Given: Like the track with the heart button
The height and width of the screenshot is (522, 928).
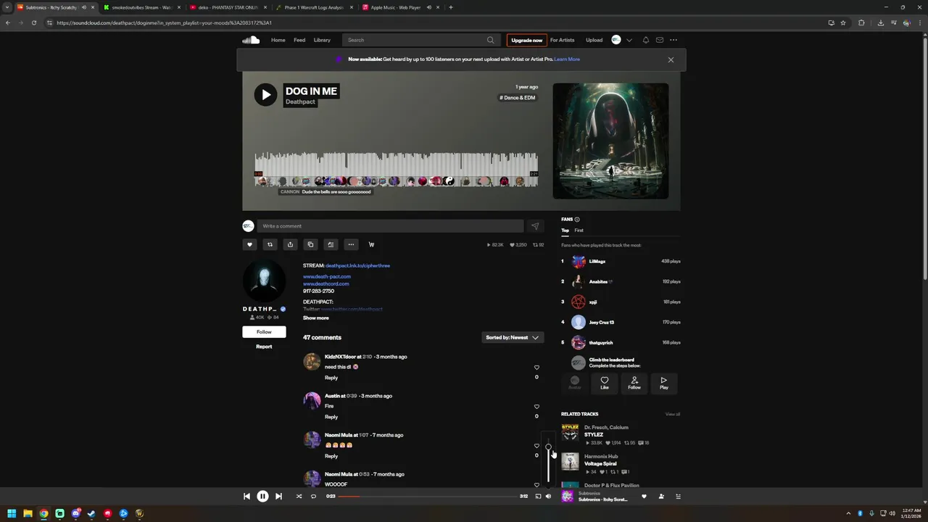Looking at the screenshot, I should [x=249, y=244].
